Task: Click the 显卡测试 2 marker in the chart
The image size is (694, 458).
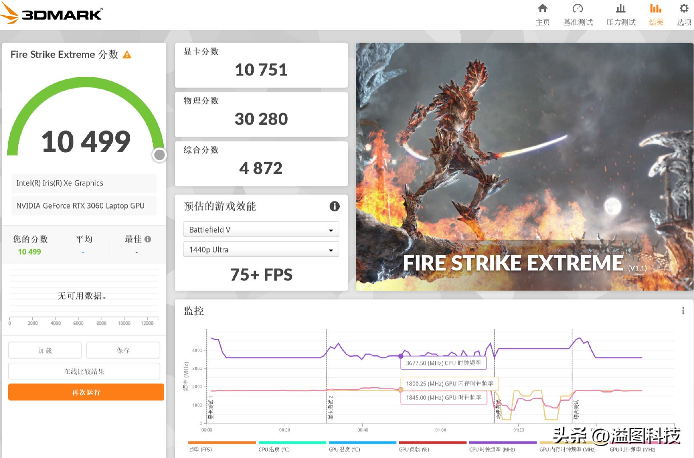Action: (x=331, y=408)
